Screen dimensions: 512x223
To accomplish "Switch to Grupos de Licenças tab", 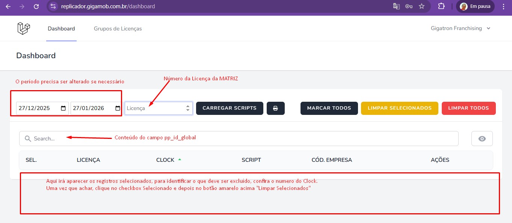I will pos(118,29).
